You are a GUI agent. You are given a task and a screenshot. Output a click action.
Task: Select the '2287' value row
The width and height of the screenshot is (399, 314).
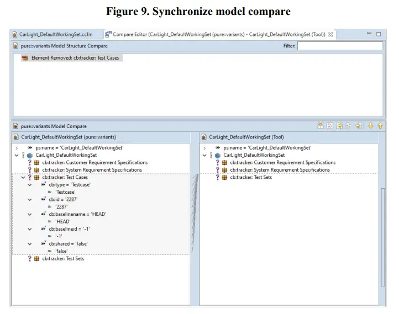[x=61, y=207]
